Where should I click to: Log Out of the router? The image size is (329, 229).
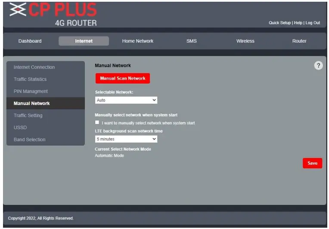[313, 23]
